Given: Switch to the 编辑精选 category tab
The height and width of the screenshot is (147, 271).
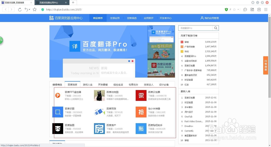Looking at the screenshot, I should (57, 85).
